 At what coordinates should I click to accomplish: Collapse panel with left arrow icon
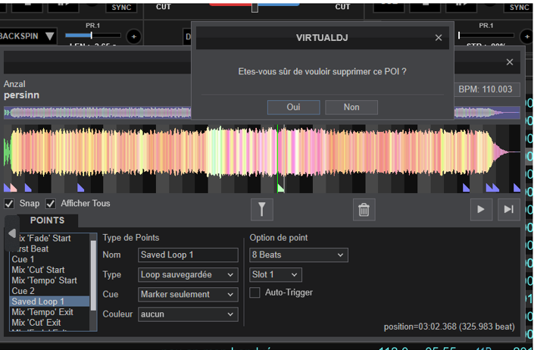pos(12,233)
